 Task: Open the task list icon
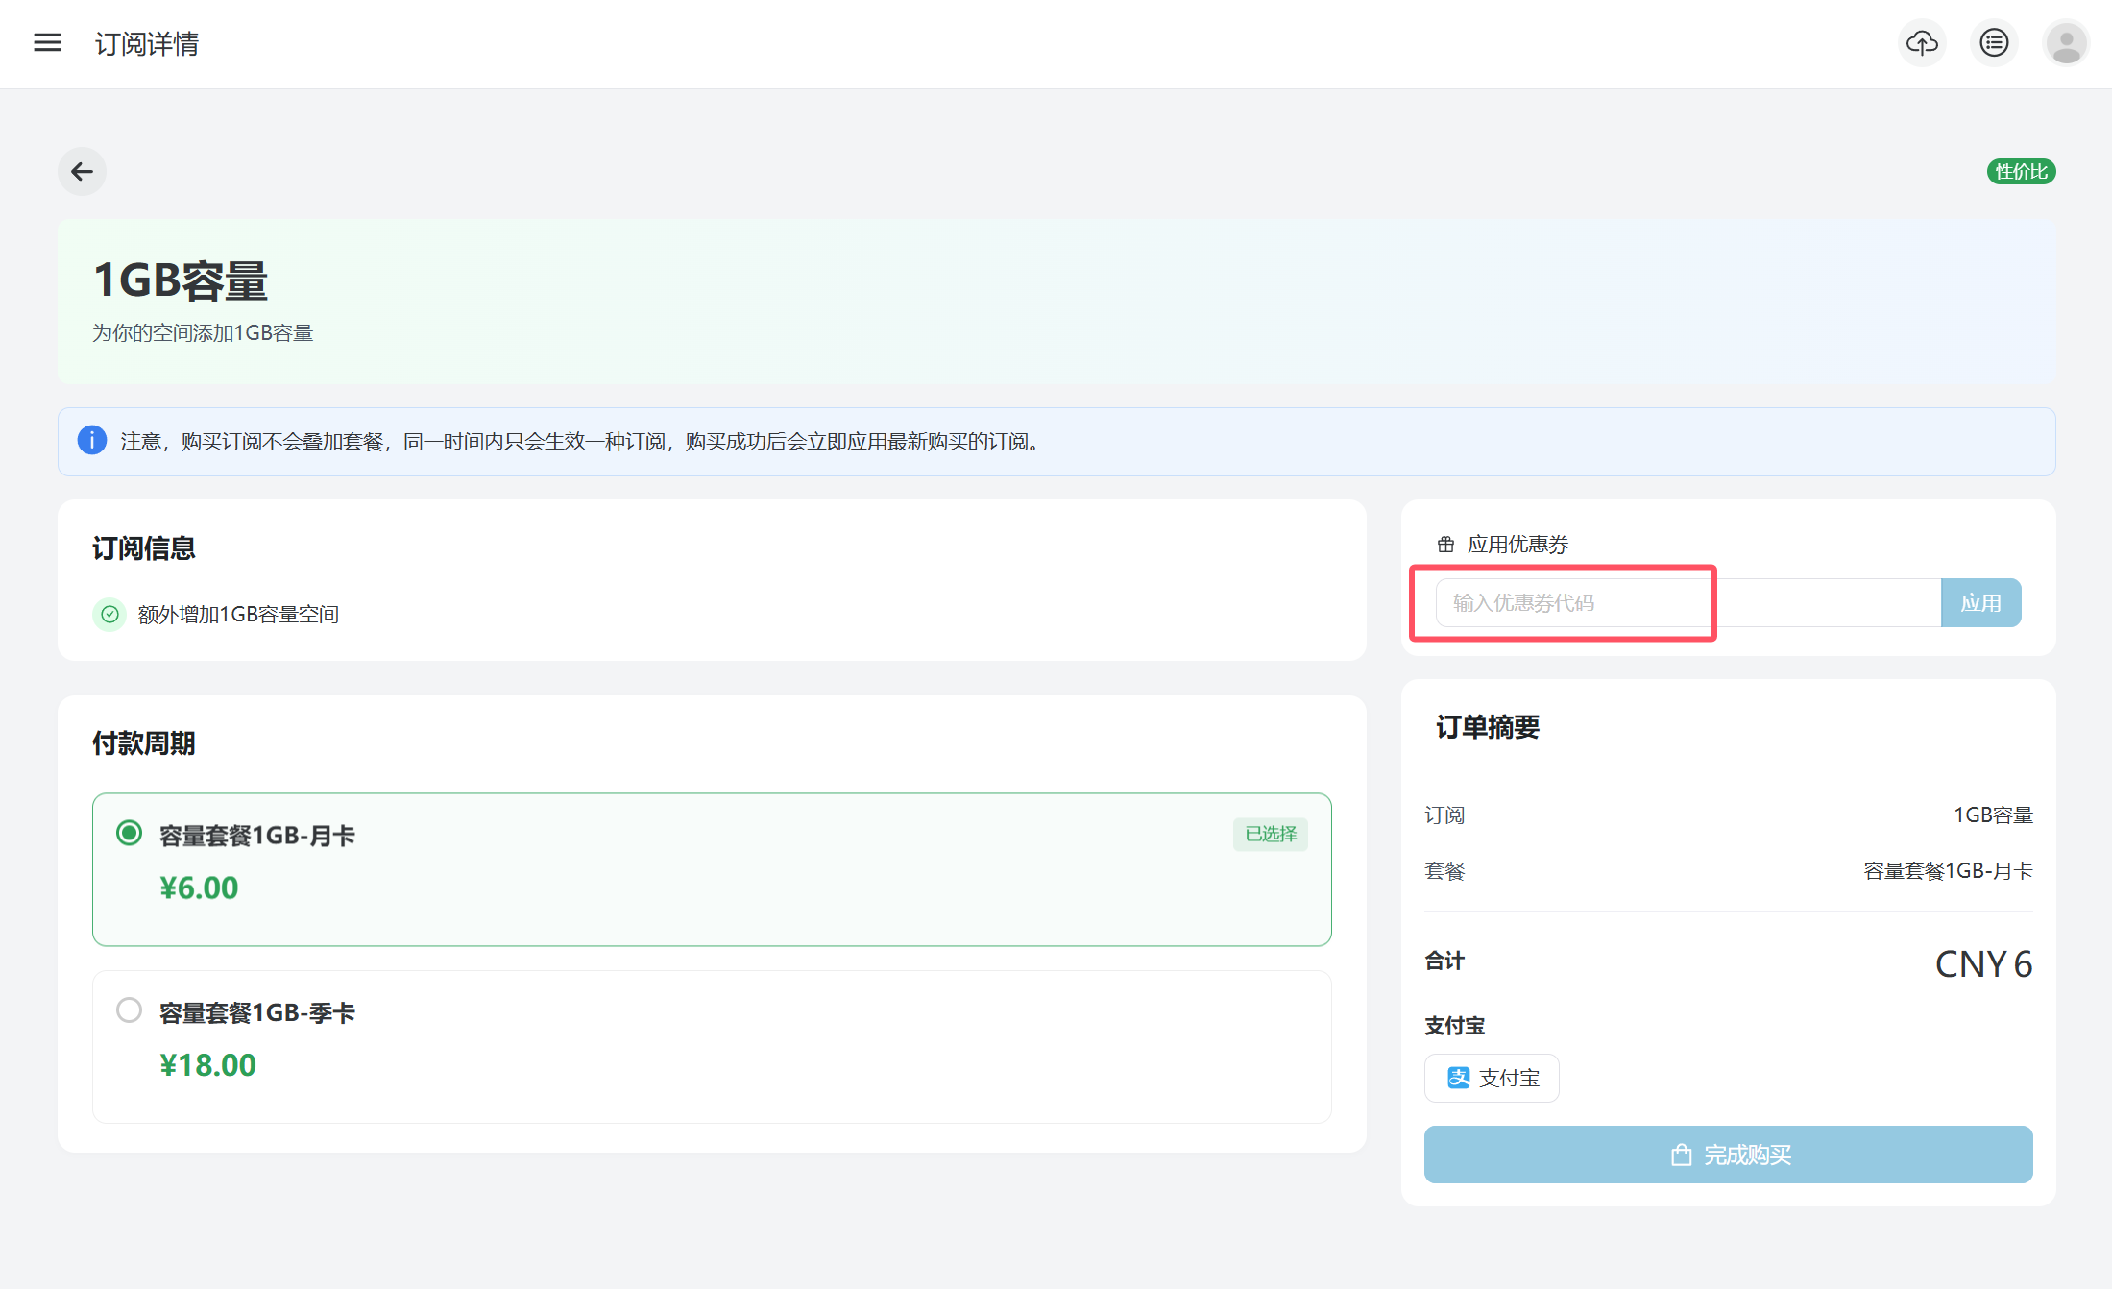coord(1994,43)
